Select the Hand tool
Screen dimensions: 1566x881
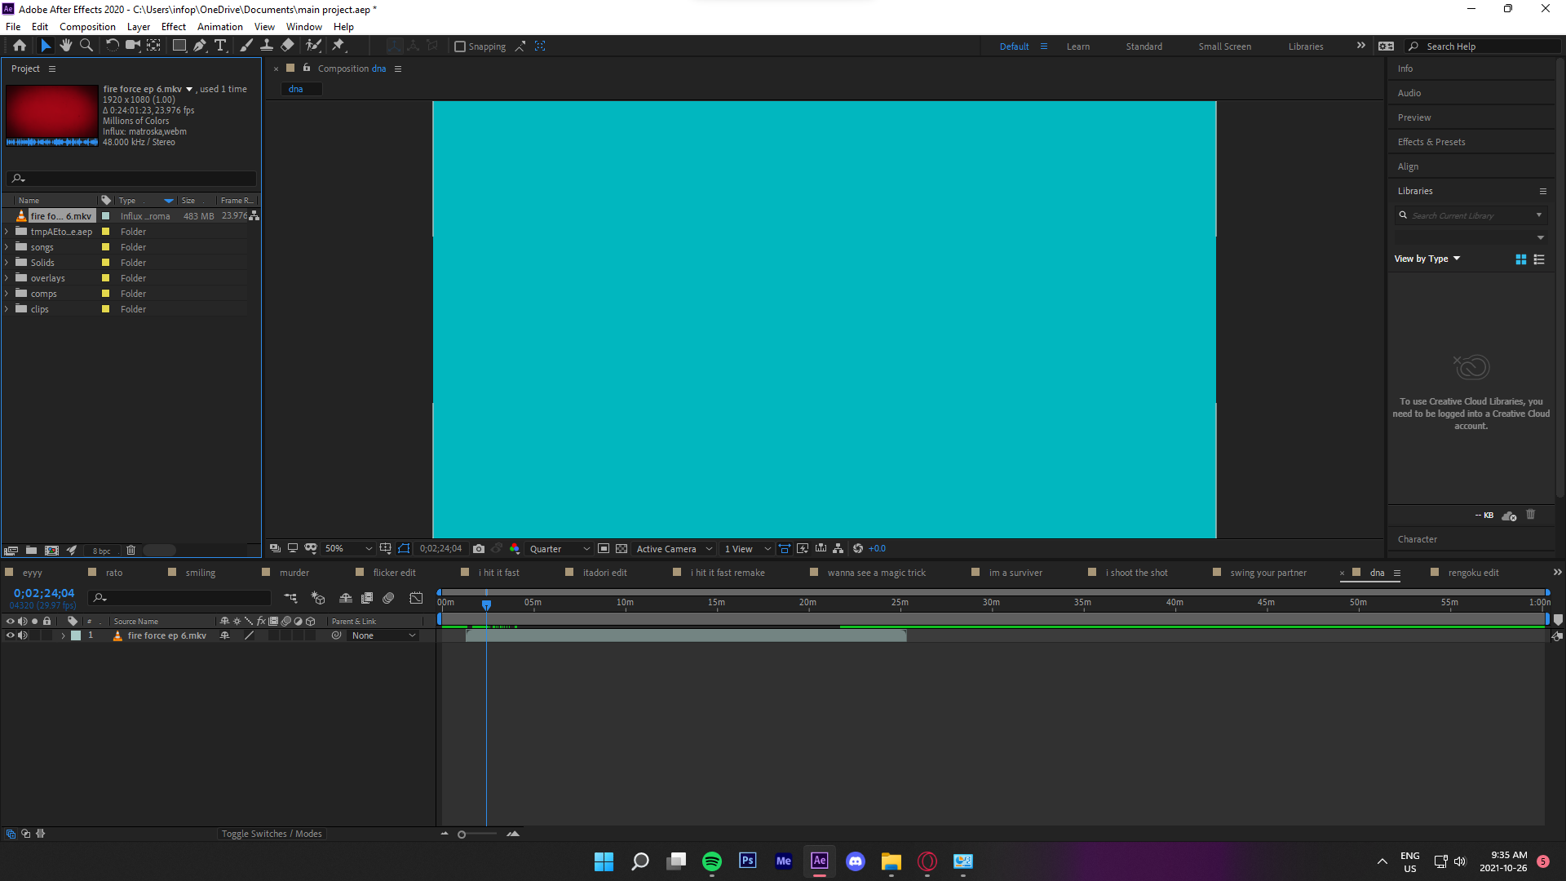point(66,46)
